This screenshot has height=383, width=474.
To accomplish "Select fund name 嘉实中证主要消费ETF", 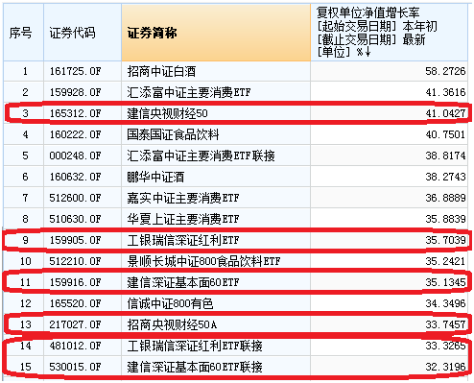I will coord(183,198).
